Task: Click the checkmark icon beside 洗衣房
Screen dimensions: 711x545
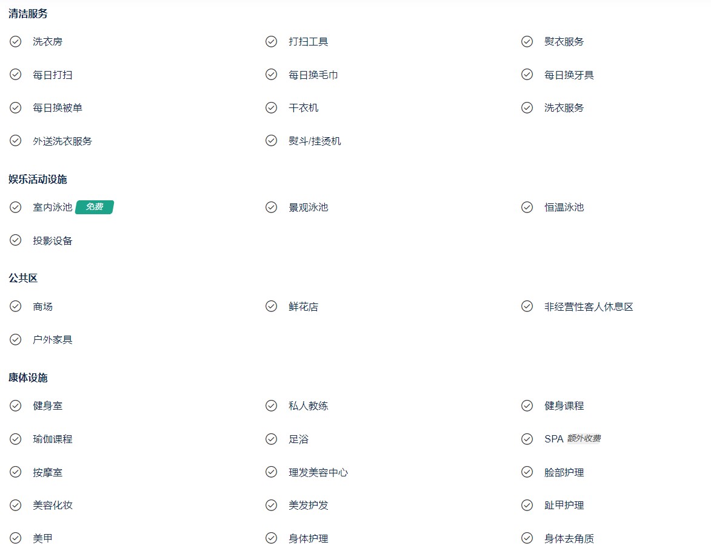Action: [15, 41]
